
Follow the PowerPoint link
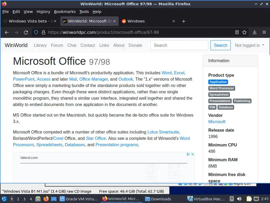pyautogui.click(x=24, y=79)
